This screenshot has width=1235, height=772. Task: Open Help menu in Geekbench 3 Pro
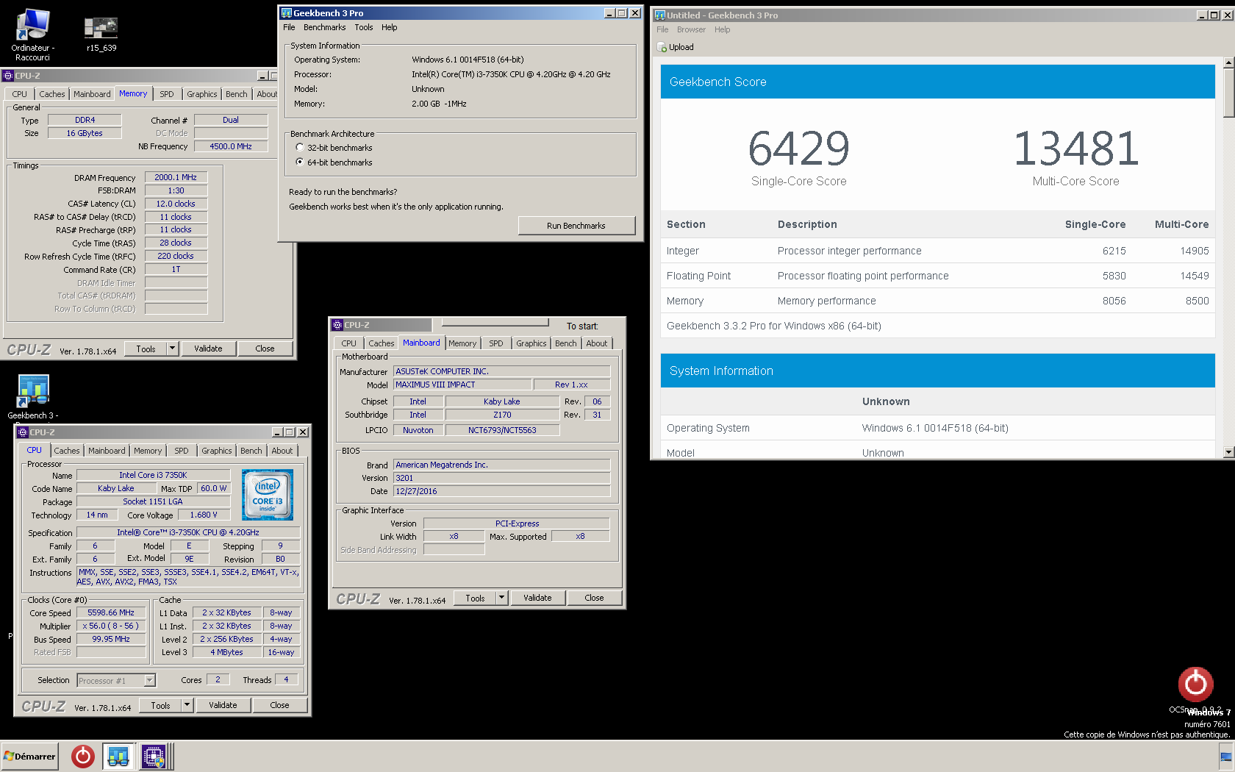pos(389,27)
